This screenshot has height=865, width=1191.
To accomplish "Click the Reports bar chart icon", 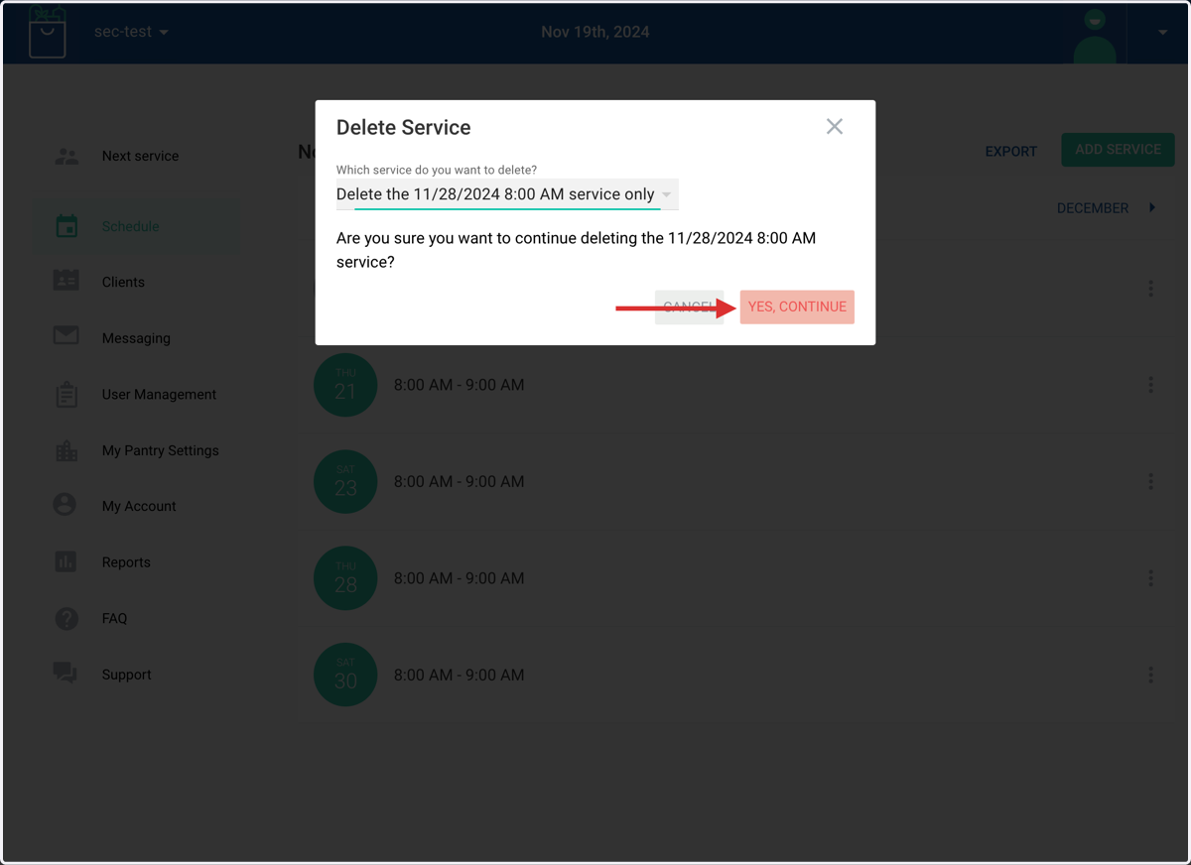I will 66,561.
